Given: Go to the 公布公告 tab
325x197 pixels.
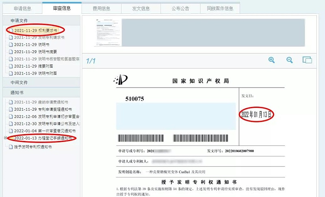Looking at the screenshot, I should pos(180,9).
